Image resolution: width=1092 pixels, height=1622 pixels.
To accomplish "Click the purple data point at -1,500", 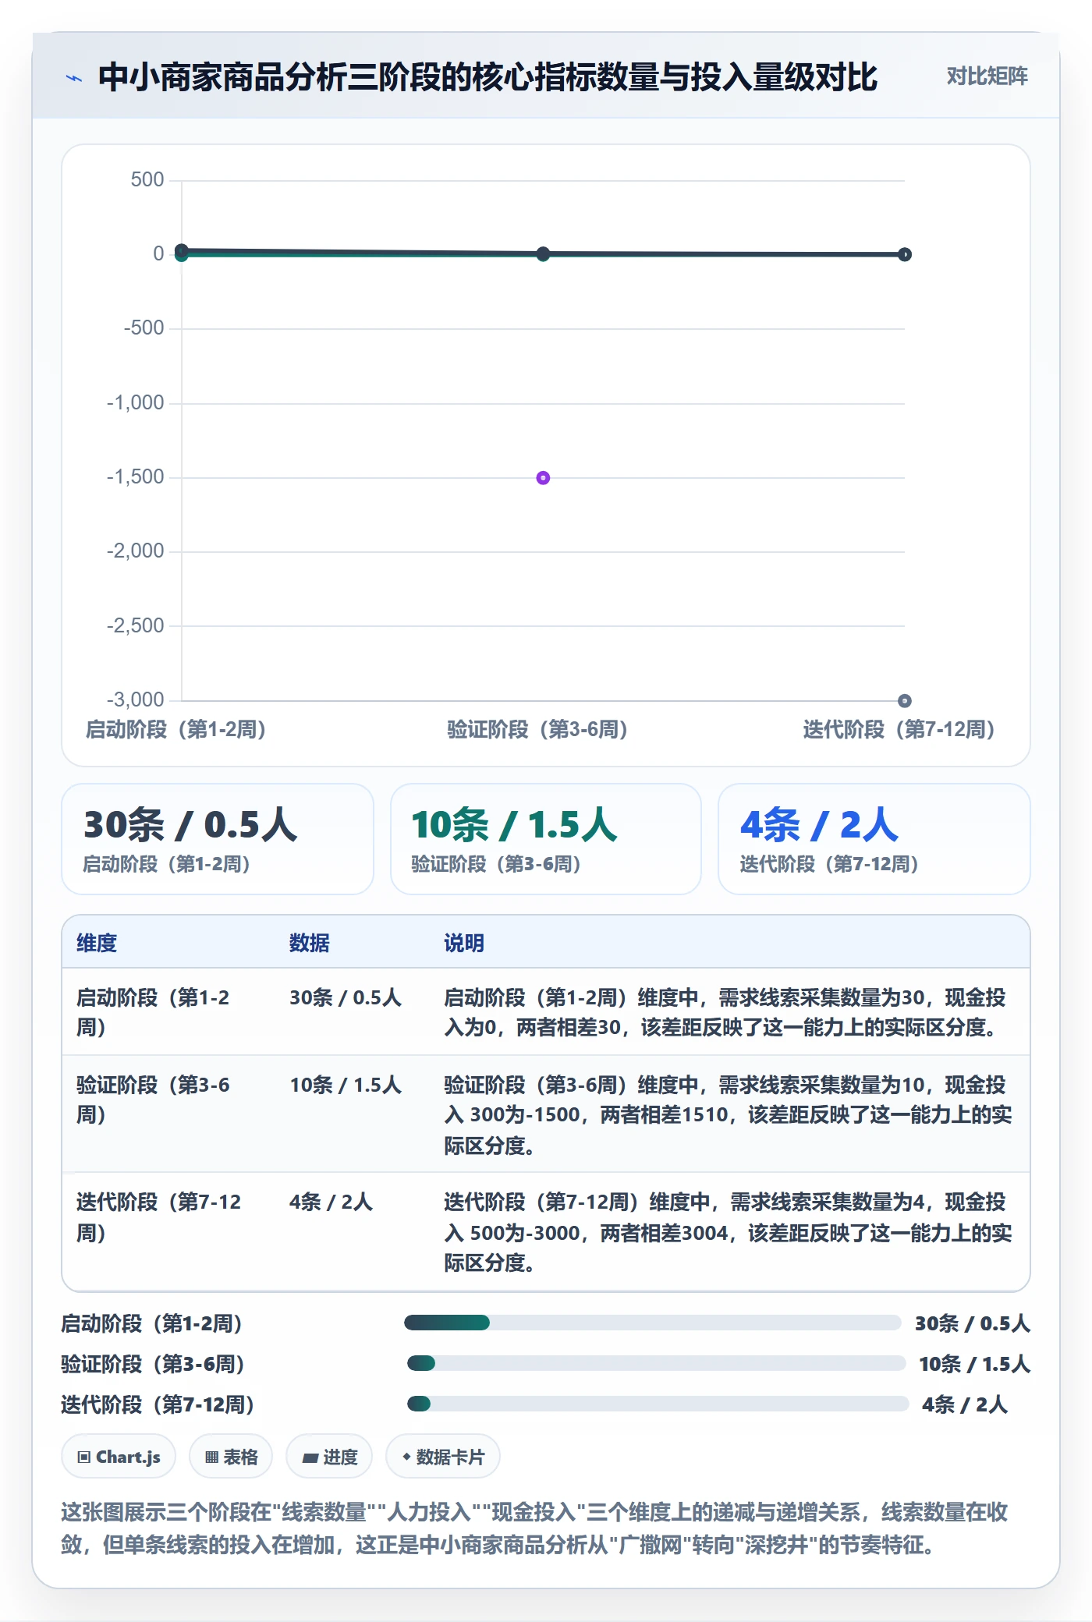I will point(543,478).
